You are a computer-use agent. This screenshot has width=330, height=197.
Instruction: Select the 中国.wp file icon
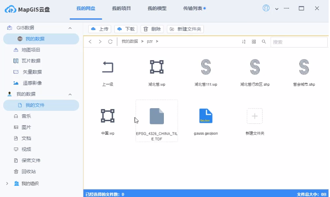point(108,116)
